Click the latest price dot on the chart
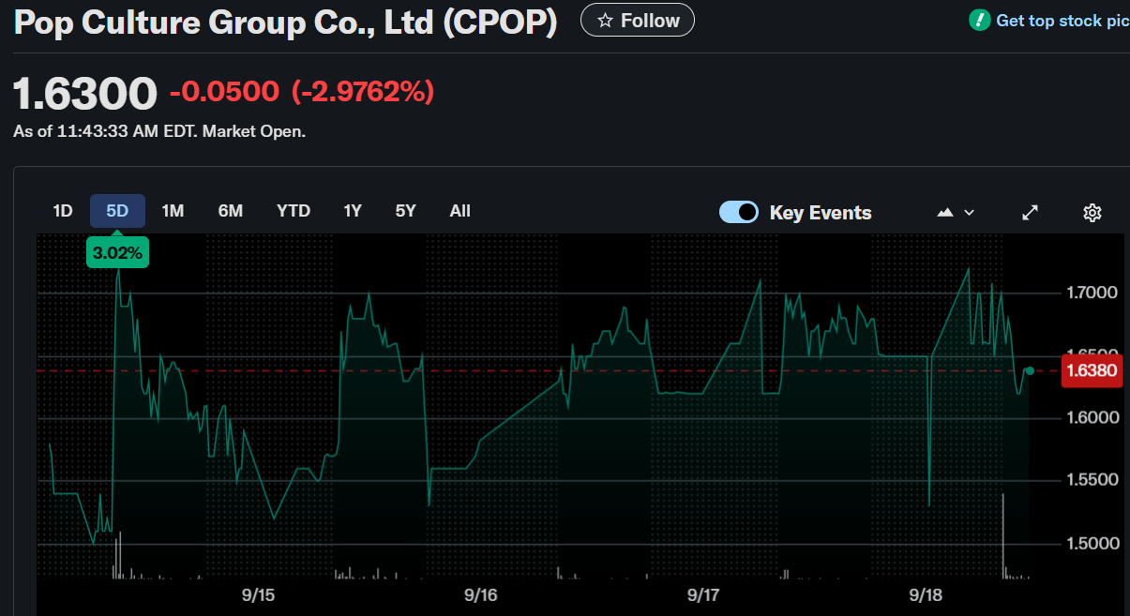Viewport: 1130px width, 616px height. pyautogui.click(x=1030, y=371)
